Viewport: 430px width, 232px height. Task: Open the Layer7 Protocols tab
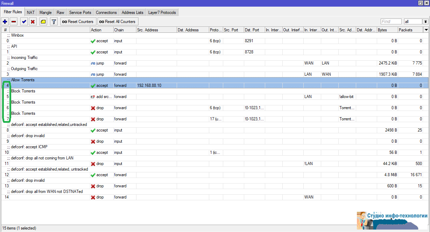pos(162,13)
